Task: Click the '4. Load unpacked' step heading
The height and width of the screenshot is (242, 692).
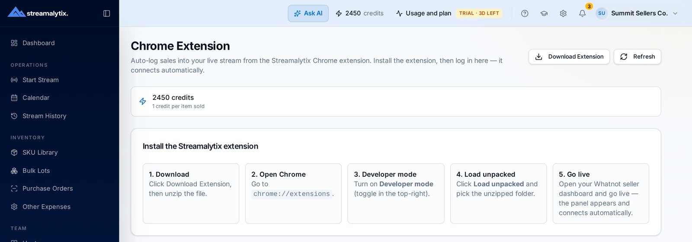Action: [x=486, y=175]
